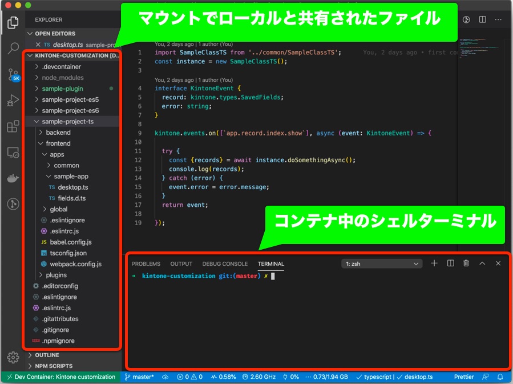The width and height of the screenshot is (513, 384).
Task: Open the Manage gear menu
Action: 13,357
